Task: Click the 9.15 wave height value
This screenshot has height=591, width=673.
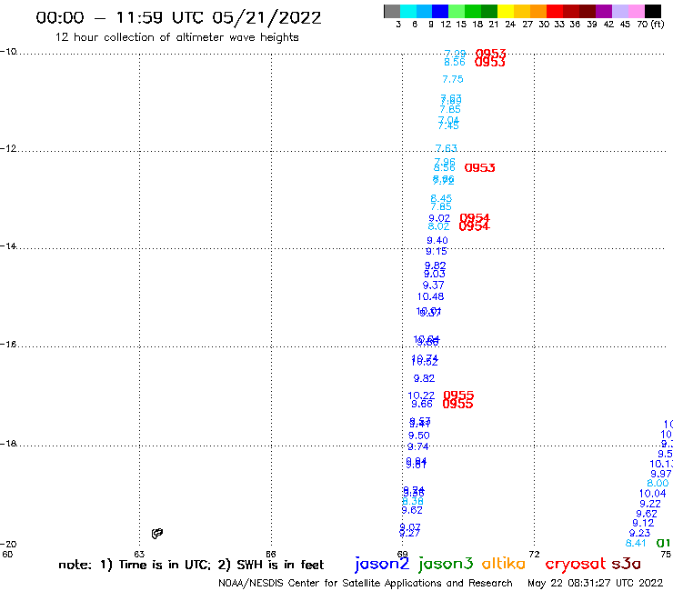Action: (437, 251)
